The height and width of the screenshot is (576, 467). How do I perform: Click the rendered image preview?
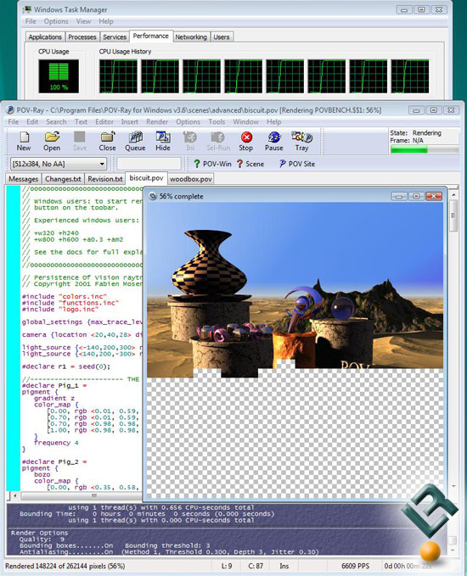click(295, 350)
